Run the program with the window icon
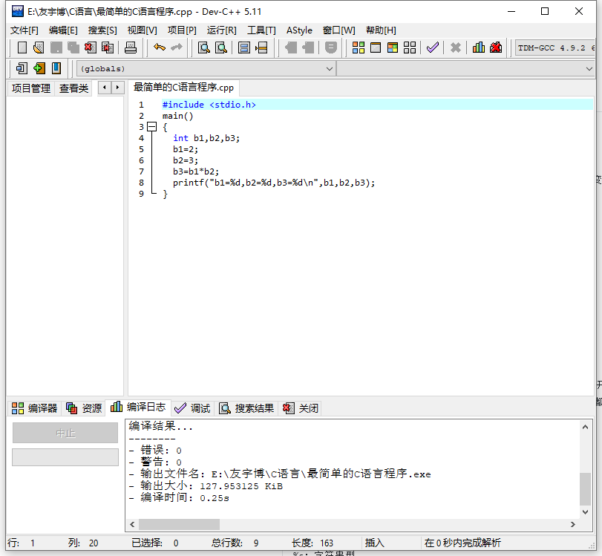 point(376,48)
